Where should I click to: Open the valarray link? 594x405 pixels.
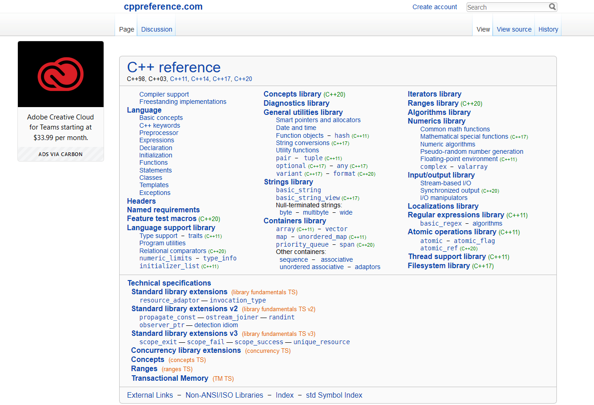(473, 167)
